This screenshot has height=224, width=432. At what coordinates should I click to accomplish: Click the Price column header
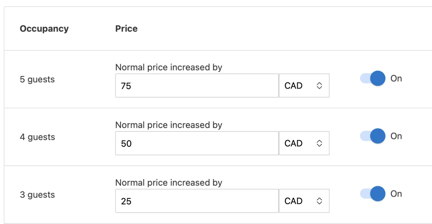[126, 29]
